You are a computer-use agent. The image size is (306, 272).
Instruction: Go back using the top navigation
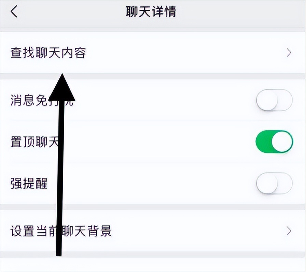coord(13,11)
